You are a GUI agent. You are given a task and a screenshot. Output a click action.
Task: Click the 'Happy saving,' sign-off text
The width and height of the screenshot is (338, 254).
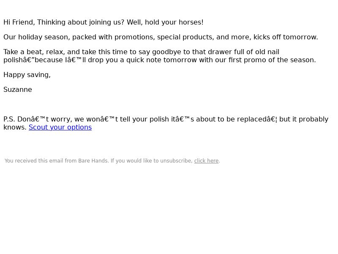click(x=27, y=75)
